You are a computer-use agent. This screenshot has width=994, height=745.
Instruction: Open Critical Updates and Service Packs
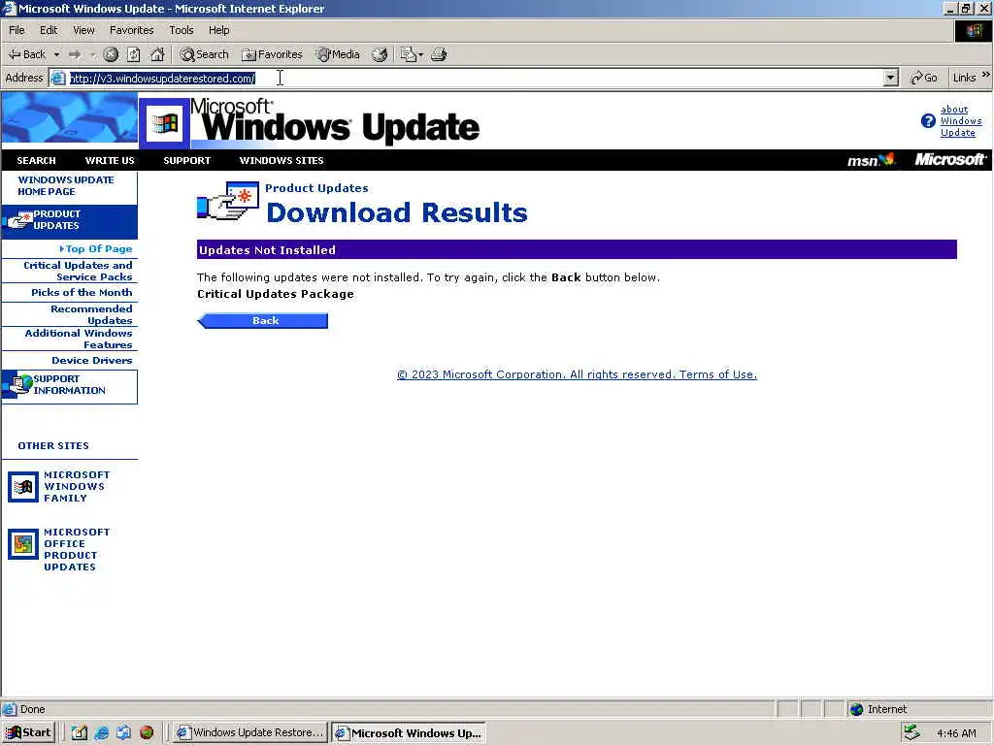coord(78,272)
